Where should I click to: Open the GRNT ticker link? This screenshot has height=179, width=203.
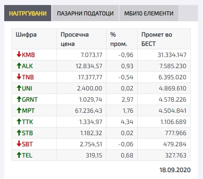30,100
